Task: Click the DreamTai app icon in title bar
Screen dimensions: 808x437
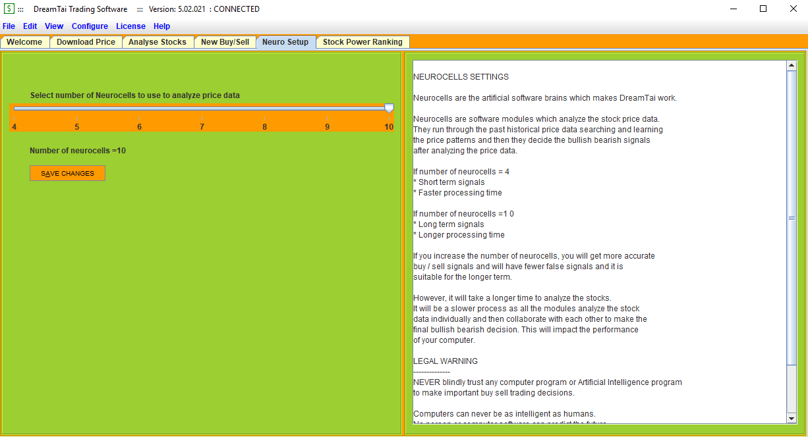Action: (9, 9)
